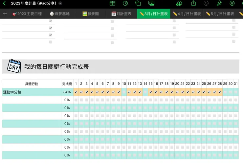Switch to 5月/日計畫表 tab

click(220, 14)
